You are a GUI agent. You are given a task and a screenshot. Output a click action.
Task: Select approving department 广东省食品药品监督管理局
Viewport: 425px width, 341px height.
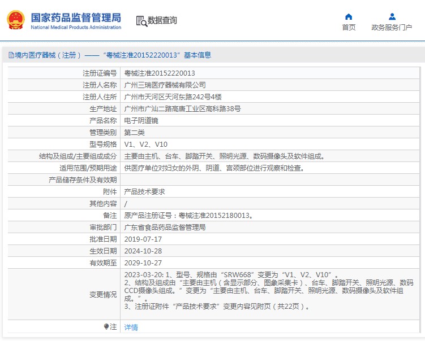[x=165, y=228]
